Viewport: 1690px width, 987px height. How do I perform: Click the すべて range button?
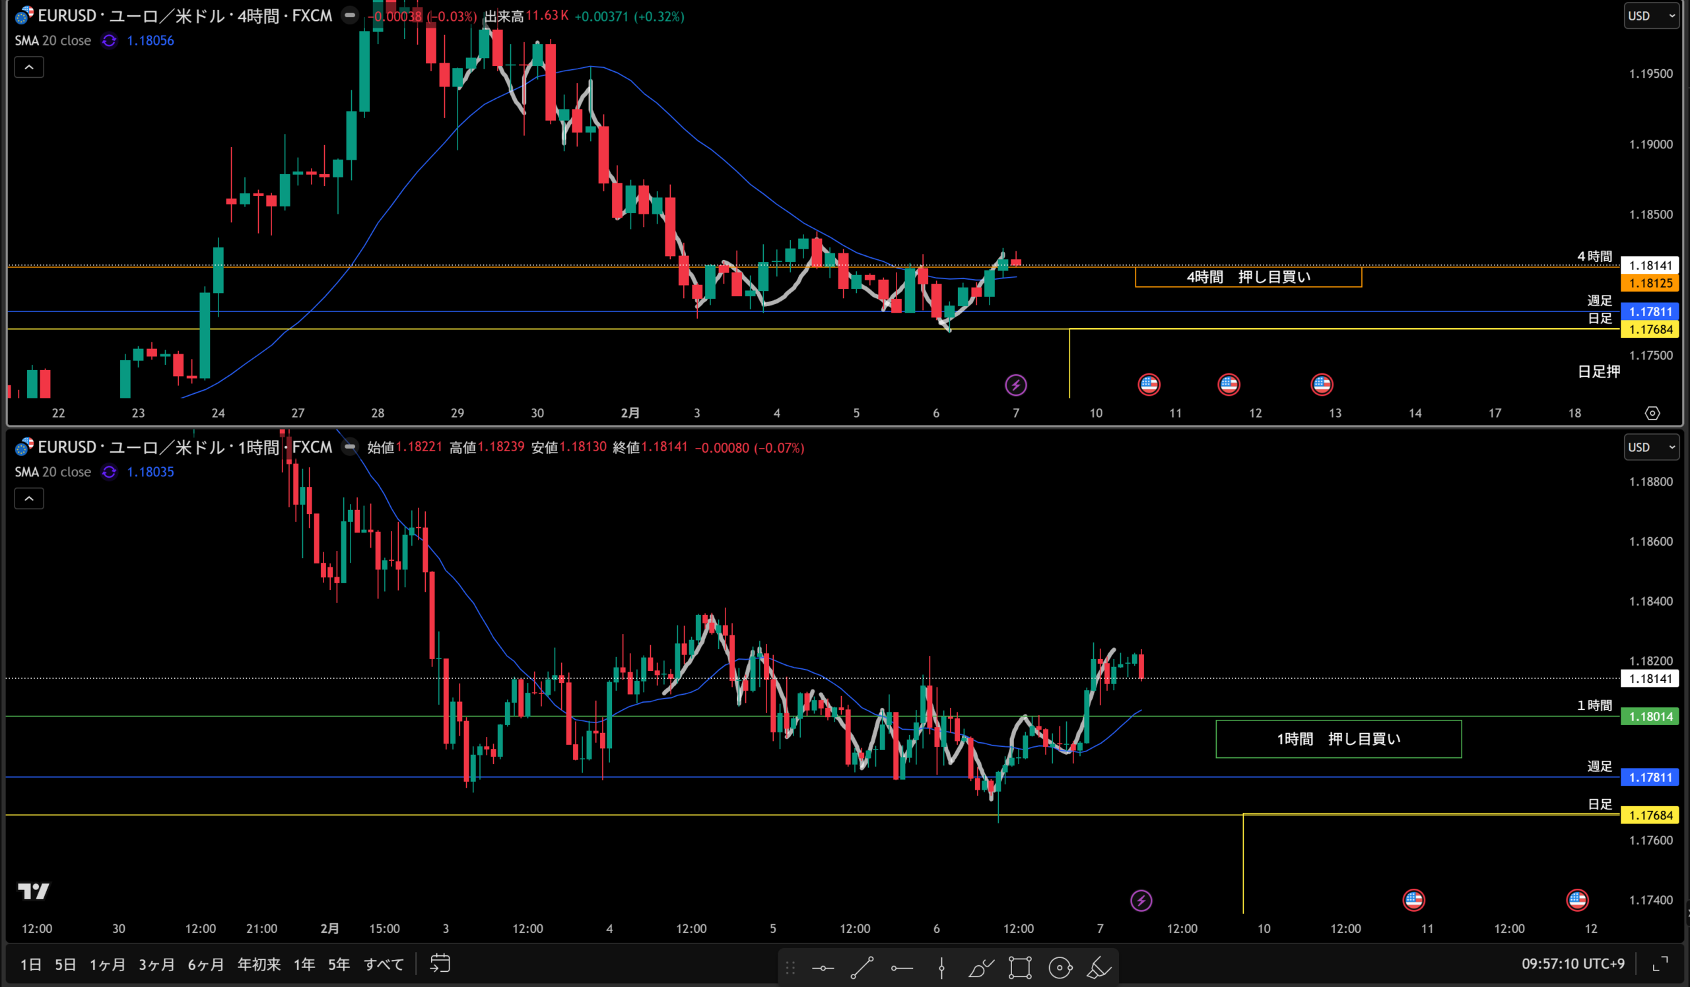(x=384, y=964)
